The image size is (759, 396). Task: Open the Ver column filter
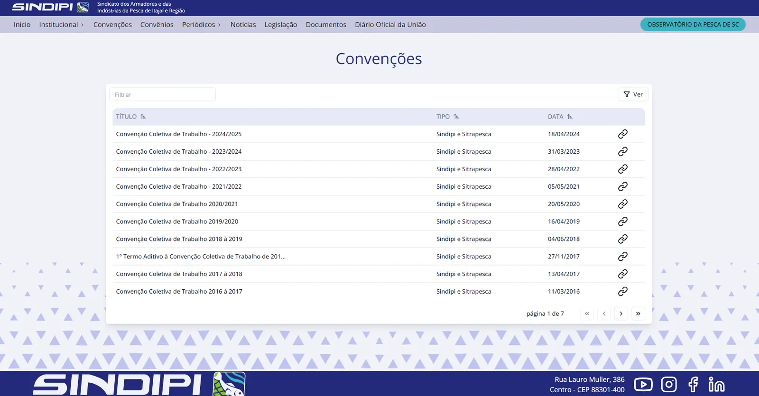click(x=633, y=94)
